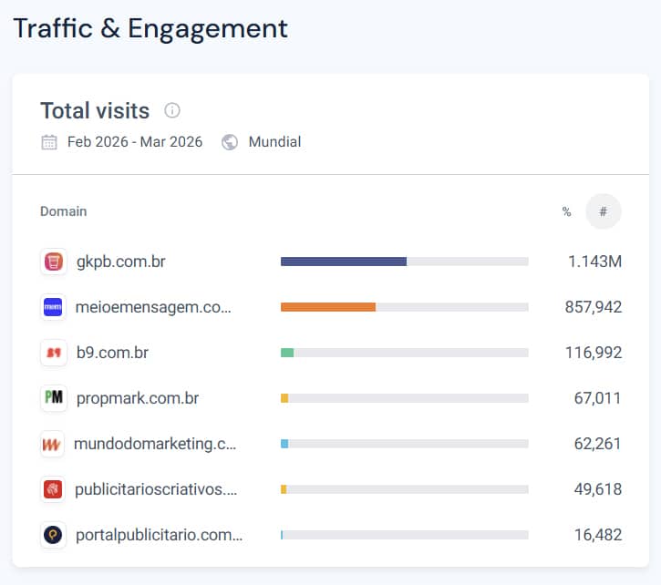Open the gkpb.com.br domain link
The width and height of the screenshot is (661, 585).
click(121, 262)
